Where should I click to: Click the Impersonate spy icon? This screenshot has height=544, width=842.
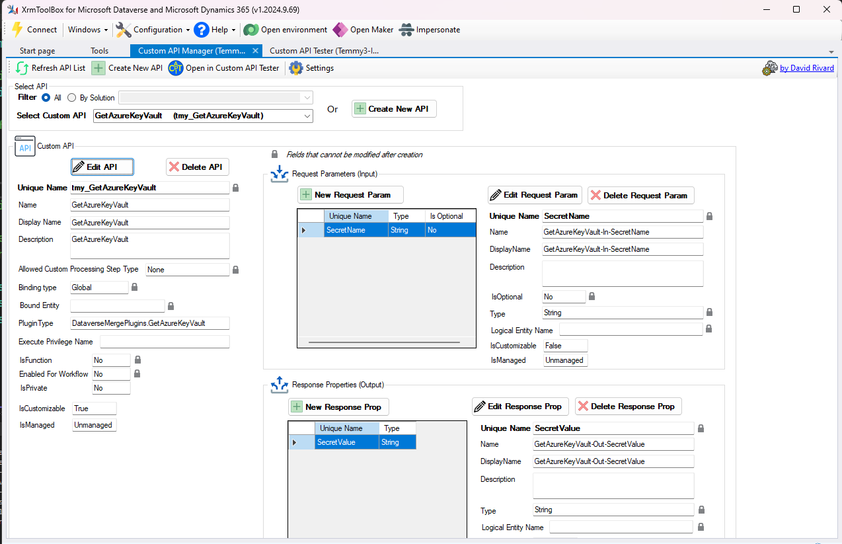406,30
